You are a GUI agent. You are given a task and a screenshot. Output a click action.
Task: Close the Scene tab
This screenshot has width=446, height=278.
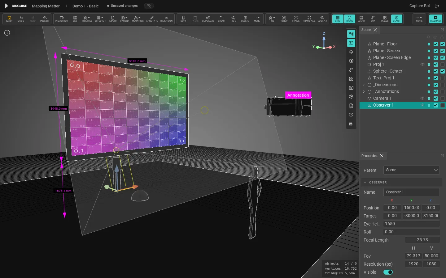coord(375,30)
